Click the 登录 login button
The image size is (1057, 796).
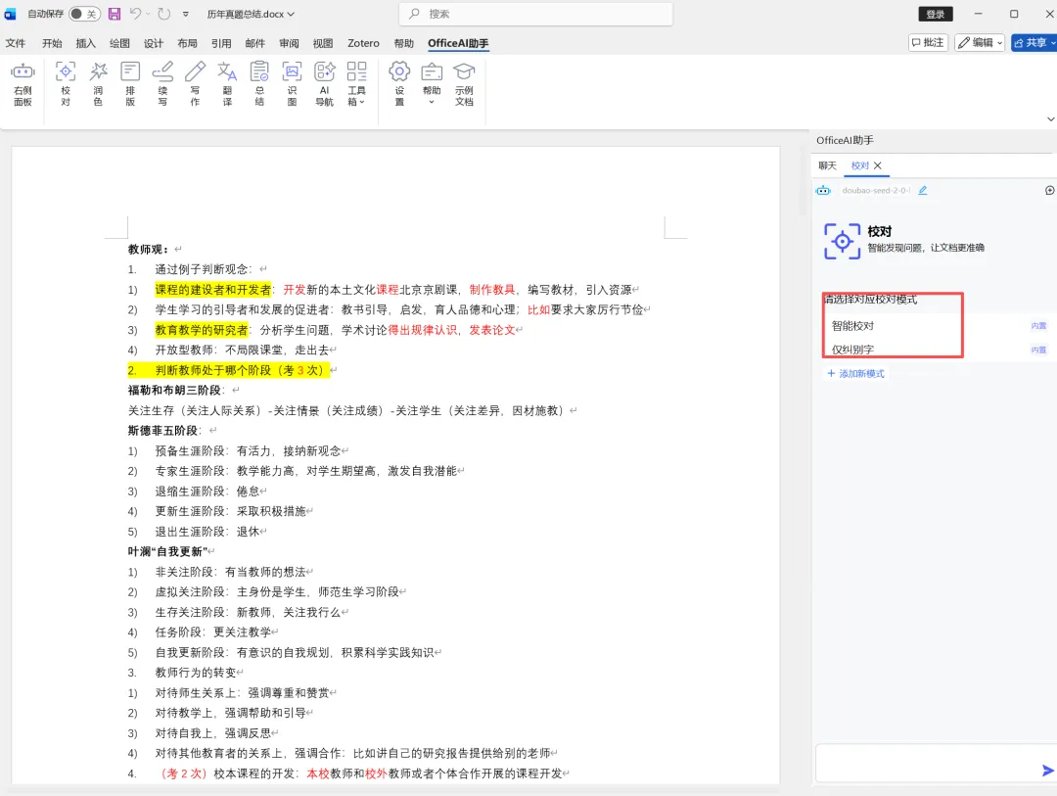click(x=935, y=14)
